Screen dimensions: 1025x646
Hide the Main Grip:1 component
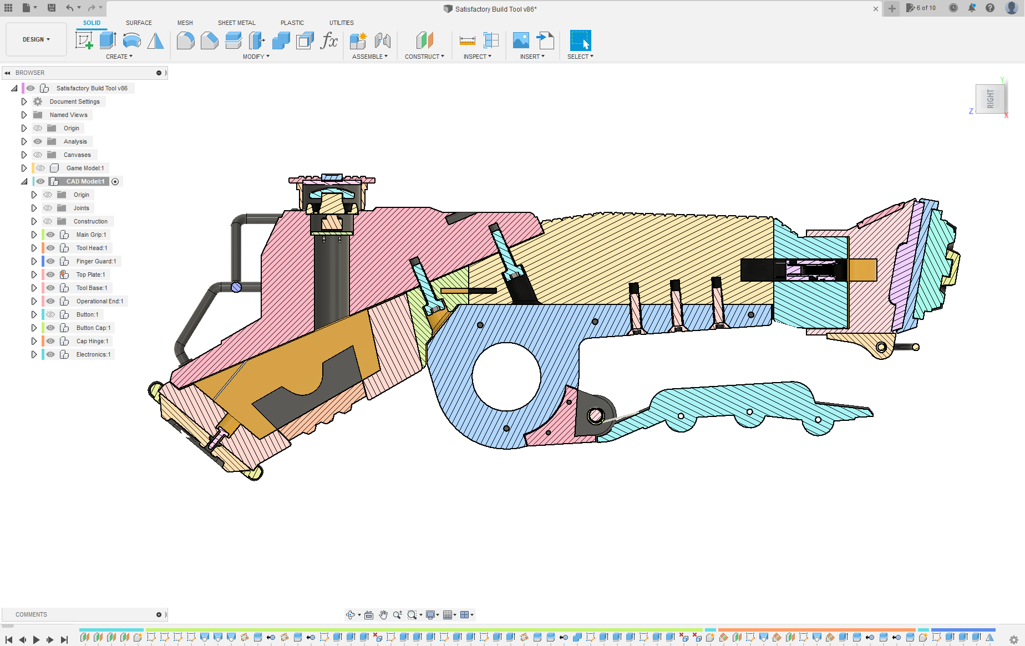pos(50,235)
